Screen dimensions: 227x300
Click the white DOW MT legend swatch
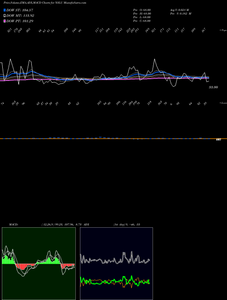(x=5, y=15)
